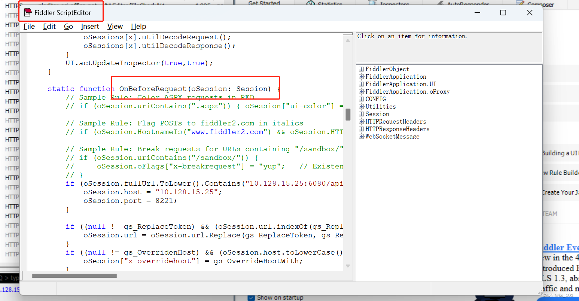Click the vertical scrollbar down arrow
Viewport: 579px width, 301px height.
point(348,266)
